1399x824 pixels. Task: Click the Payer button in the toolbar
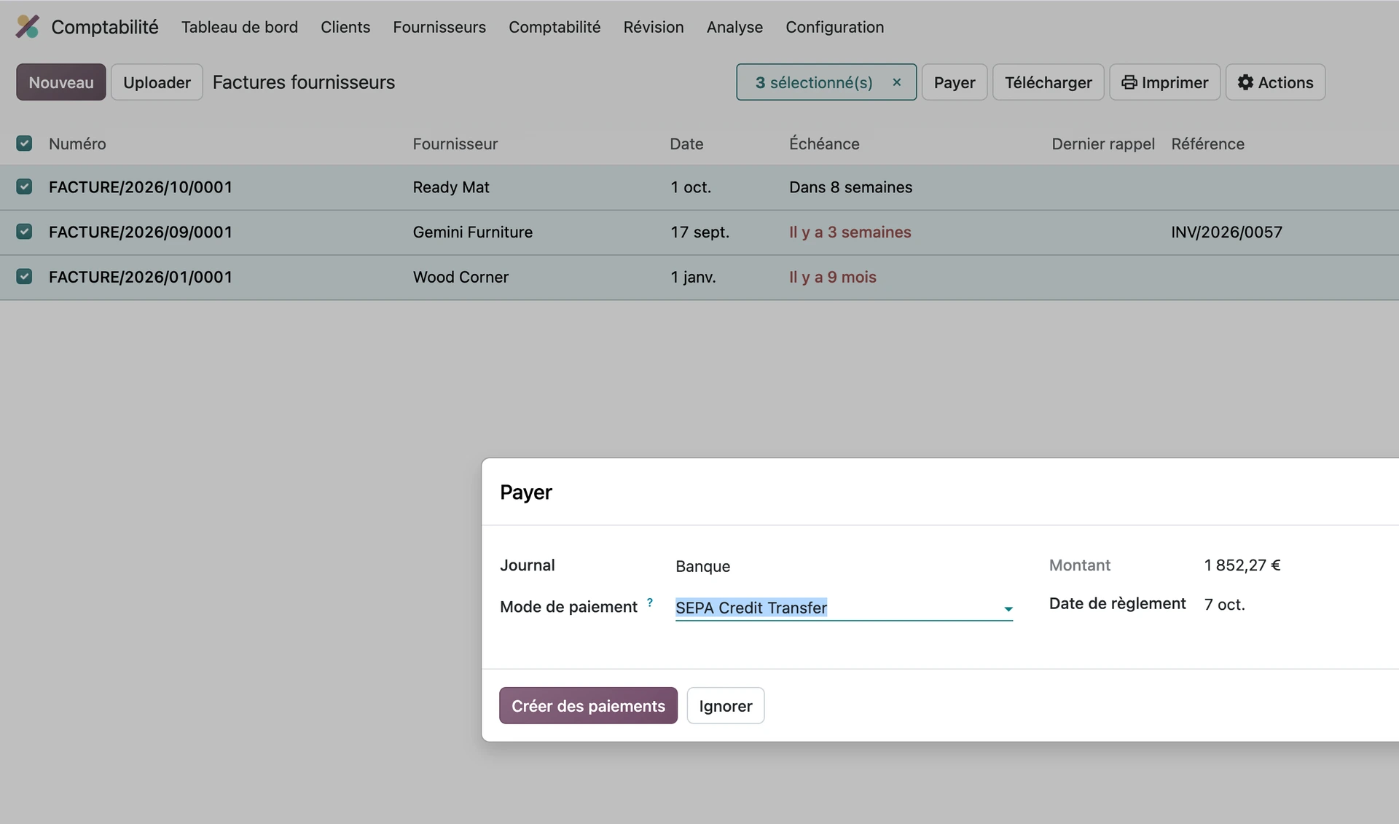(955, 82)
